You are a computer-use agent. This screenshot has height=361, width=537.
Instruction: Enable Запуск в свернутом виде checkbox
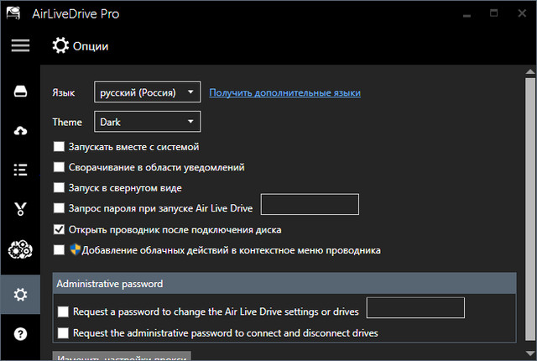tap(59, 187)
